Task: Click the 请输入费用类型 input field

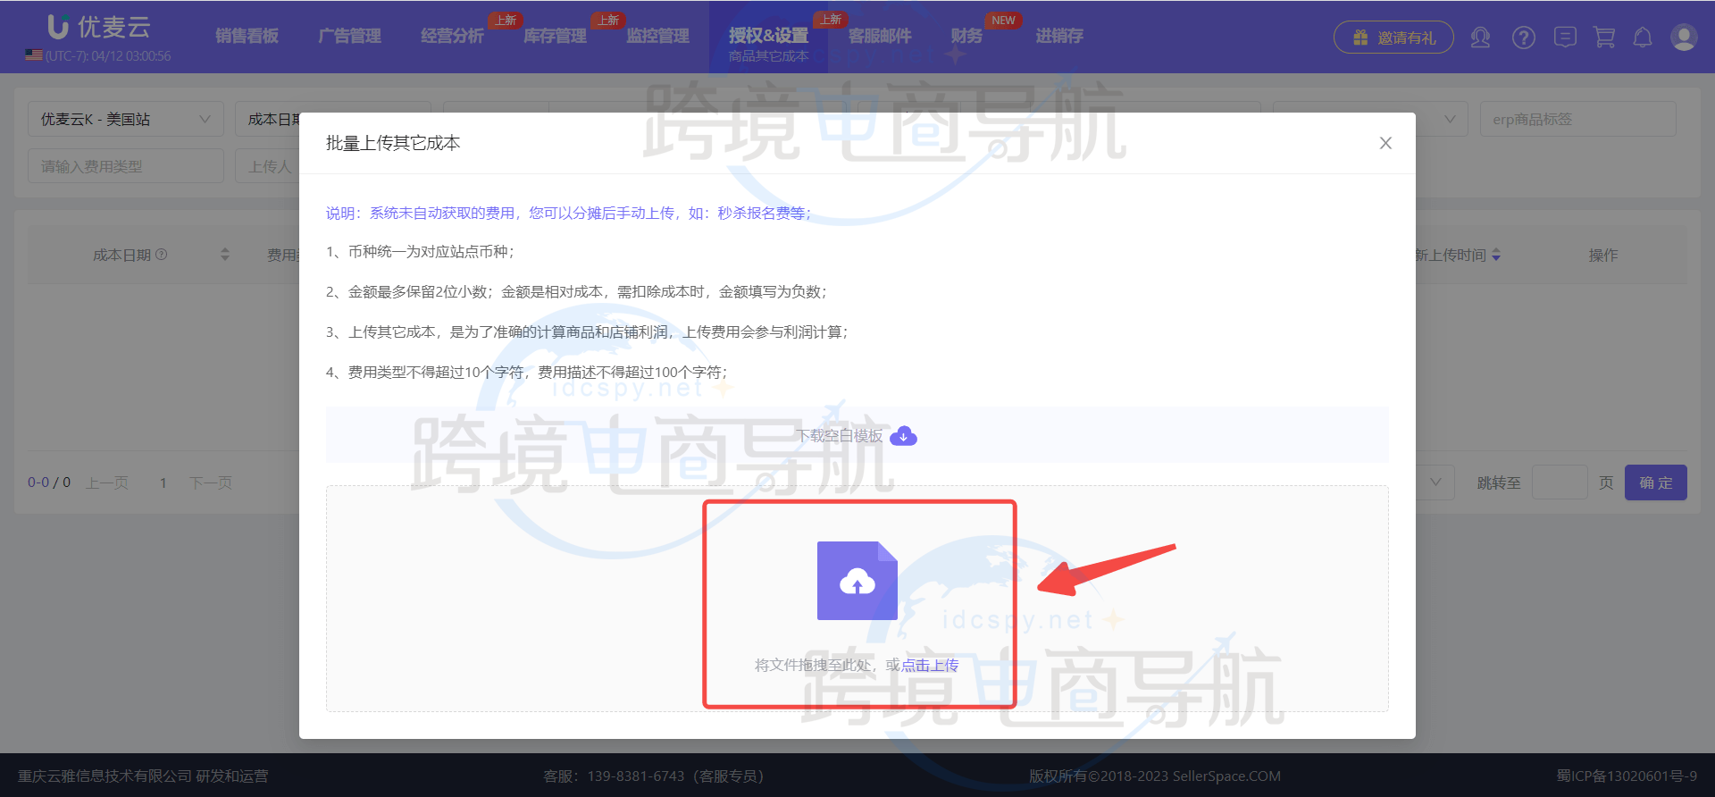Action: [125, 166]
